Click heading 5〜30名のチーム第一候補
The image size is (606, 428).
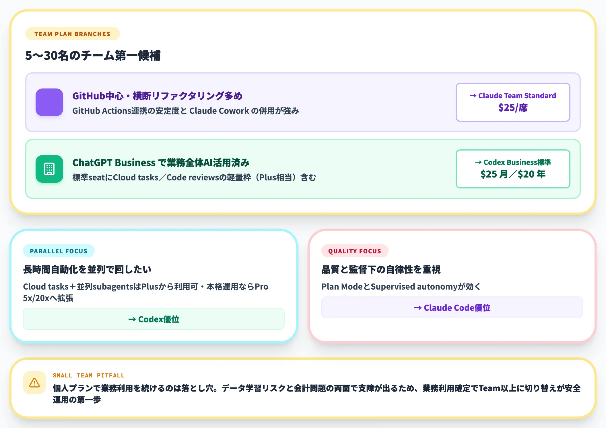tap(93, 55)
